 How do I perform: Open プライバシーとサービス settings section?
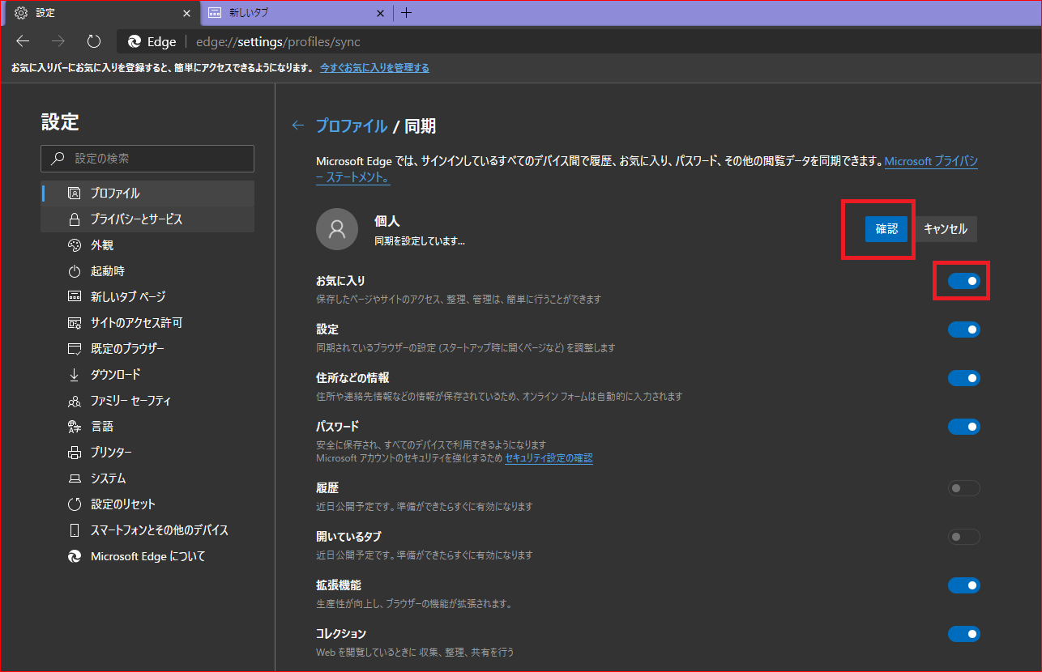pos(147,219)
